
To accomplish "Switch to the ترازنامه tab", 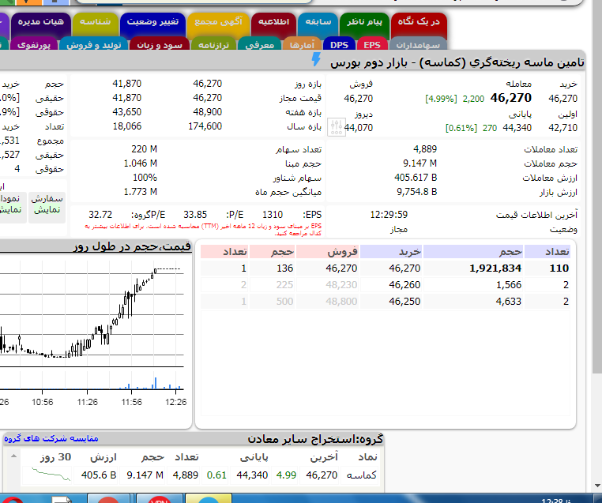I will pos(213,45).
